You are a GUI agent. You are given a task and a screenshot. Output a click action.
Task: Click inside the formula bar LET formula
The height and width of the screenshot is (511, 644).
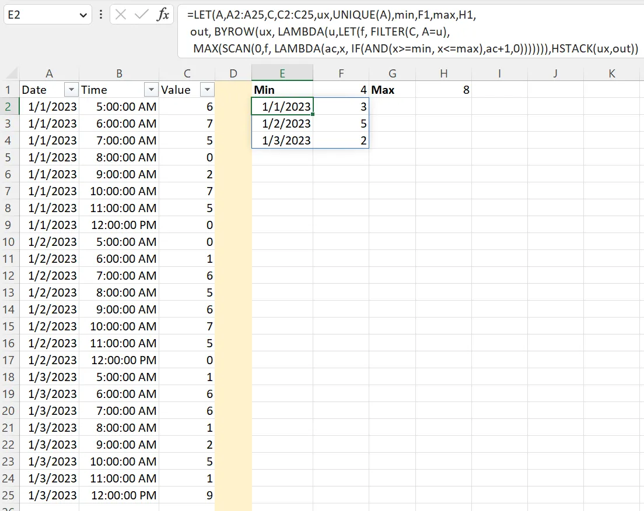411,31
